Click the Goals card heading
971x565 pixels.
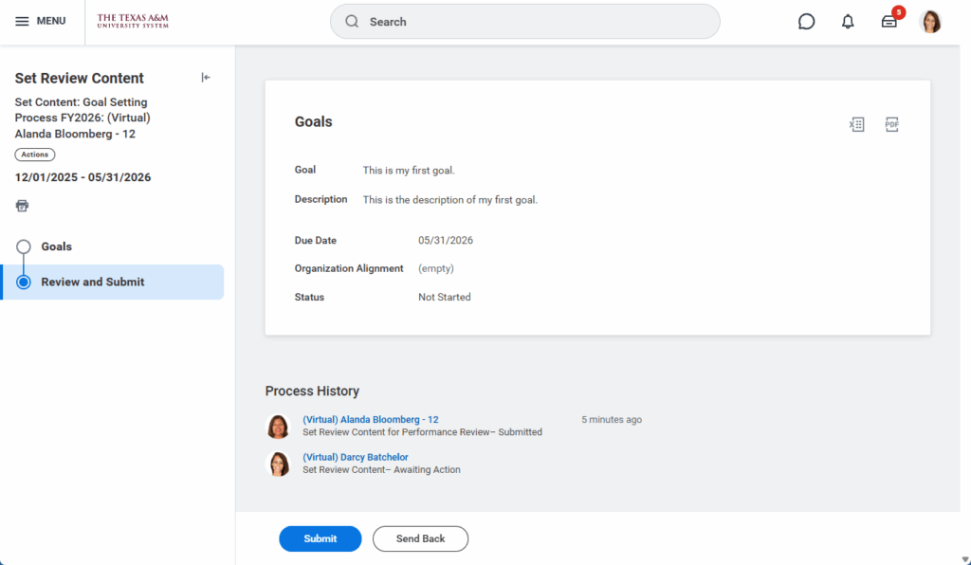[313, 122]
